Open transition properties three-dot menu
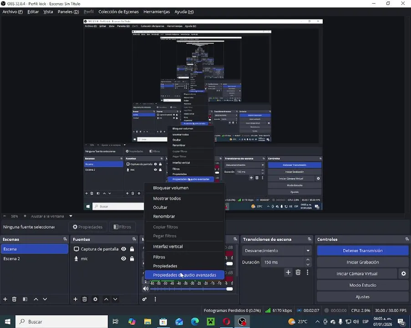The width and height of the screenshot is (411, 328). coord(308,272)
